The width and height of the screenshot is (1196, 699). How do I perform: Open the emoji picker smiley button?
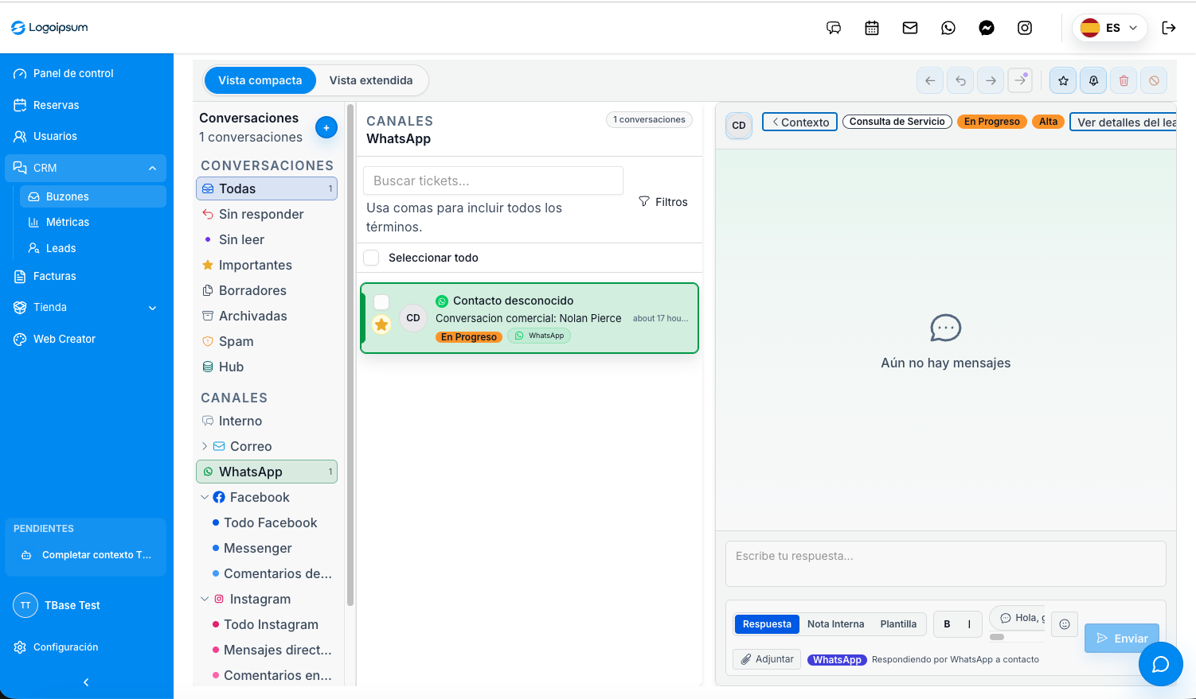(1065, 624)
